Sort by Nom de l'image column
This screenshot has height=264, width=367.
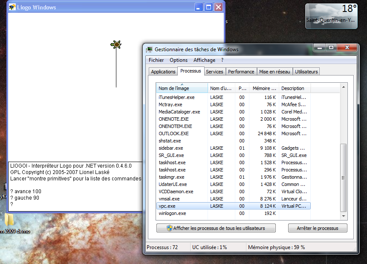click(182, 88)
